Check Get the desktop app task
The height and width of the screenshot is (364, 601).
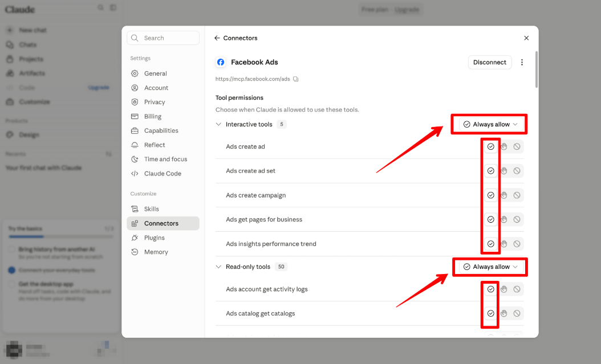point(12,284)
